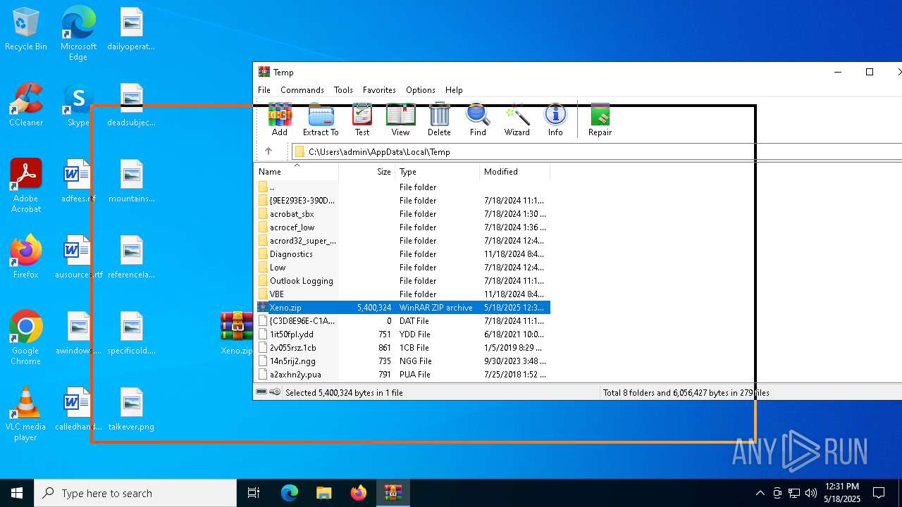Open the Options menu

pos(421,90)
